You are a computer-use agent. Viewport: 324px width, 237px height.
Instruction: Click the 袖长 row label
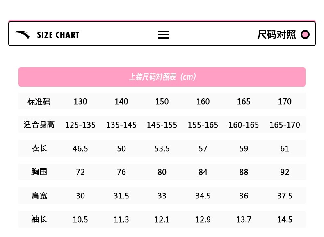[39, 219]
